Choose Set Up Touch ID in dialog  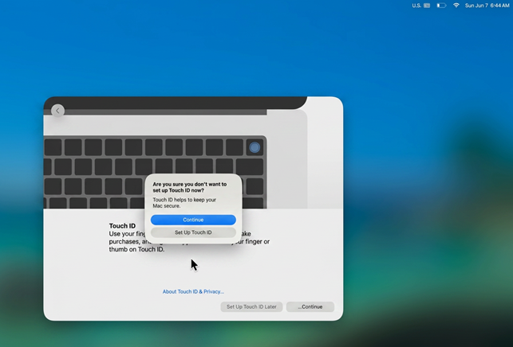click(193, 232)
